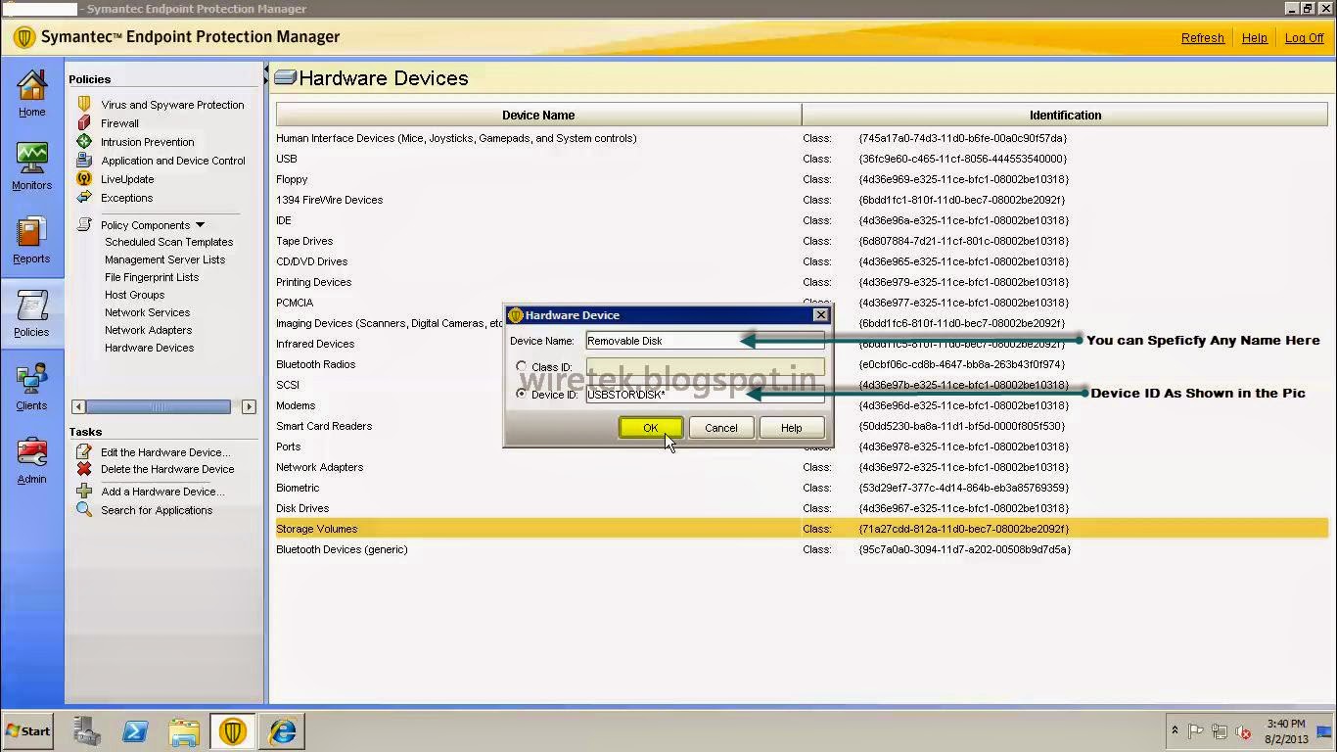Image resolution: width=1337 pixels, height=752 pixels.
Task: Open the Home section icon
Action: (31, 86)
